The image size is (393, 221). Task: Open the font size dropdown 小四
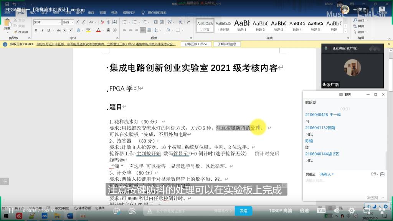click(x=68, y=22)
